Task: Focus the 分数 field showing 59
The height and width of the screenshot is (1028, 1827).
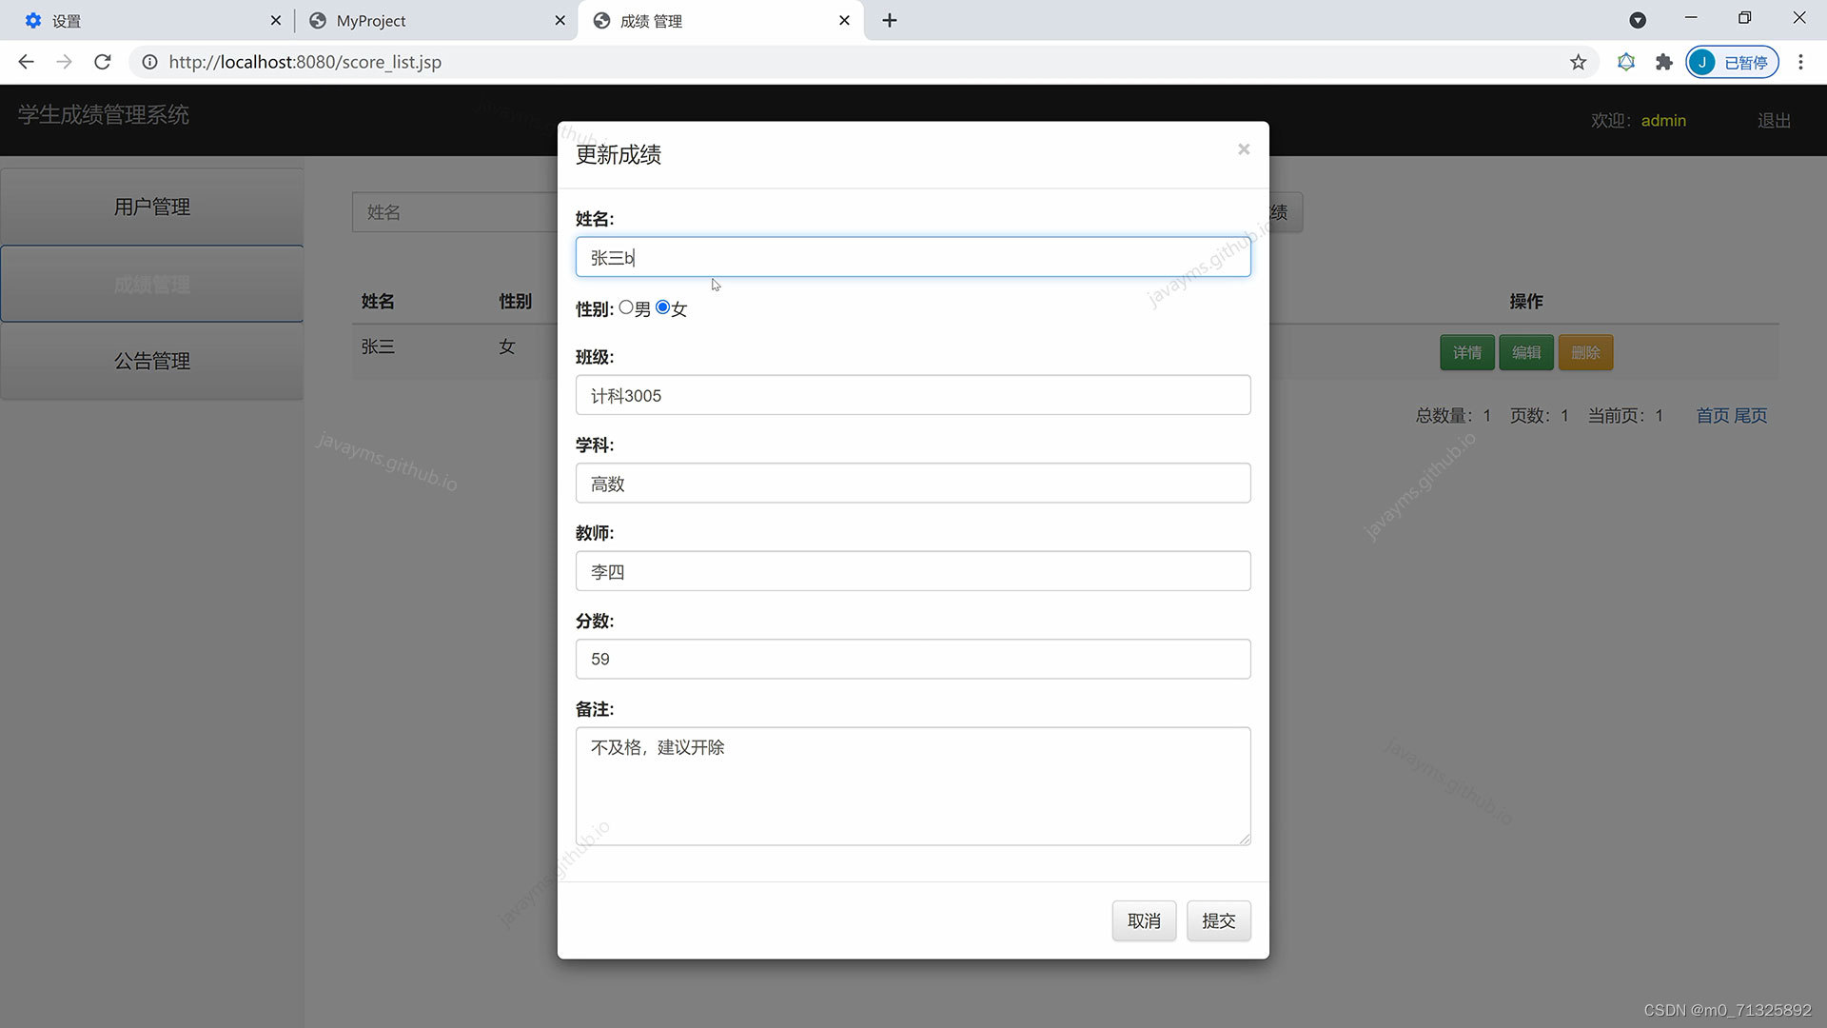Action: click(913, 659)
